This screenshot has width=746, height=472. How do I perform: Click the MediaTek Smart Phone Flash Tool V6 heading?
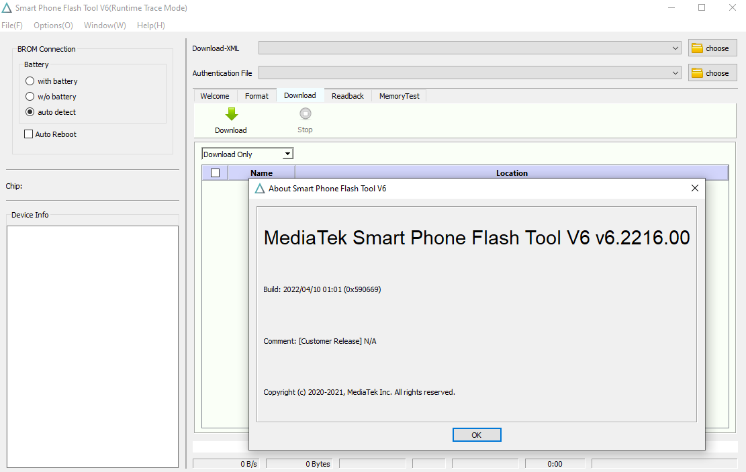[477, 238]
